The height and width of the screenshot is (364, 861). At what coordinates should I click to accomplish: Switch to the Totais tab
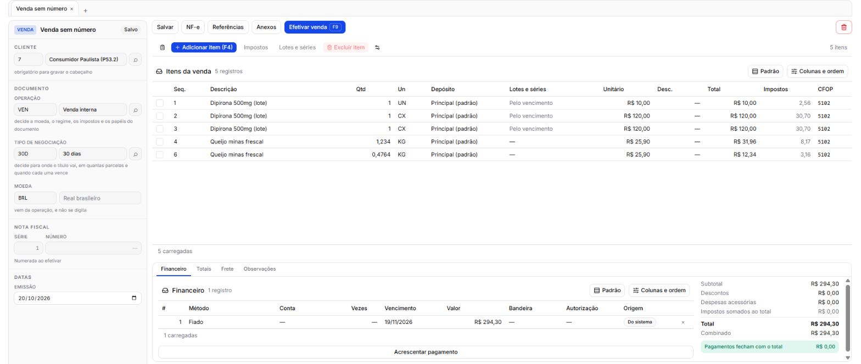[x=204, y=269]
